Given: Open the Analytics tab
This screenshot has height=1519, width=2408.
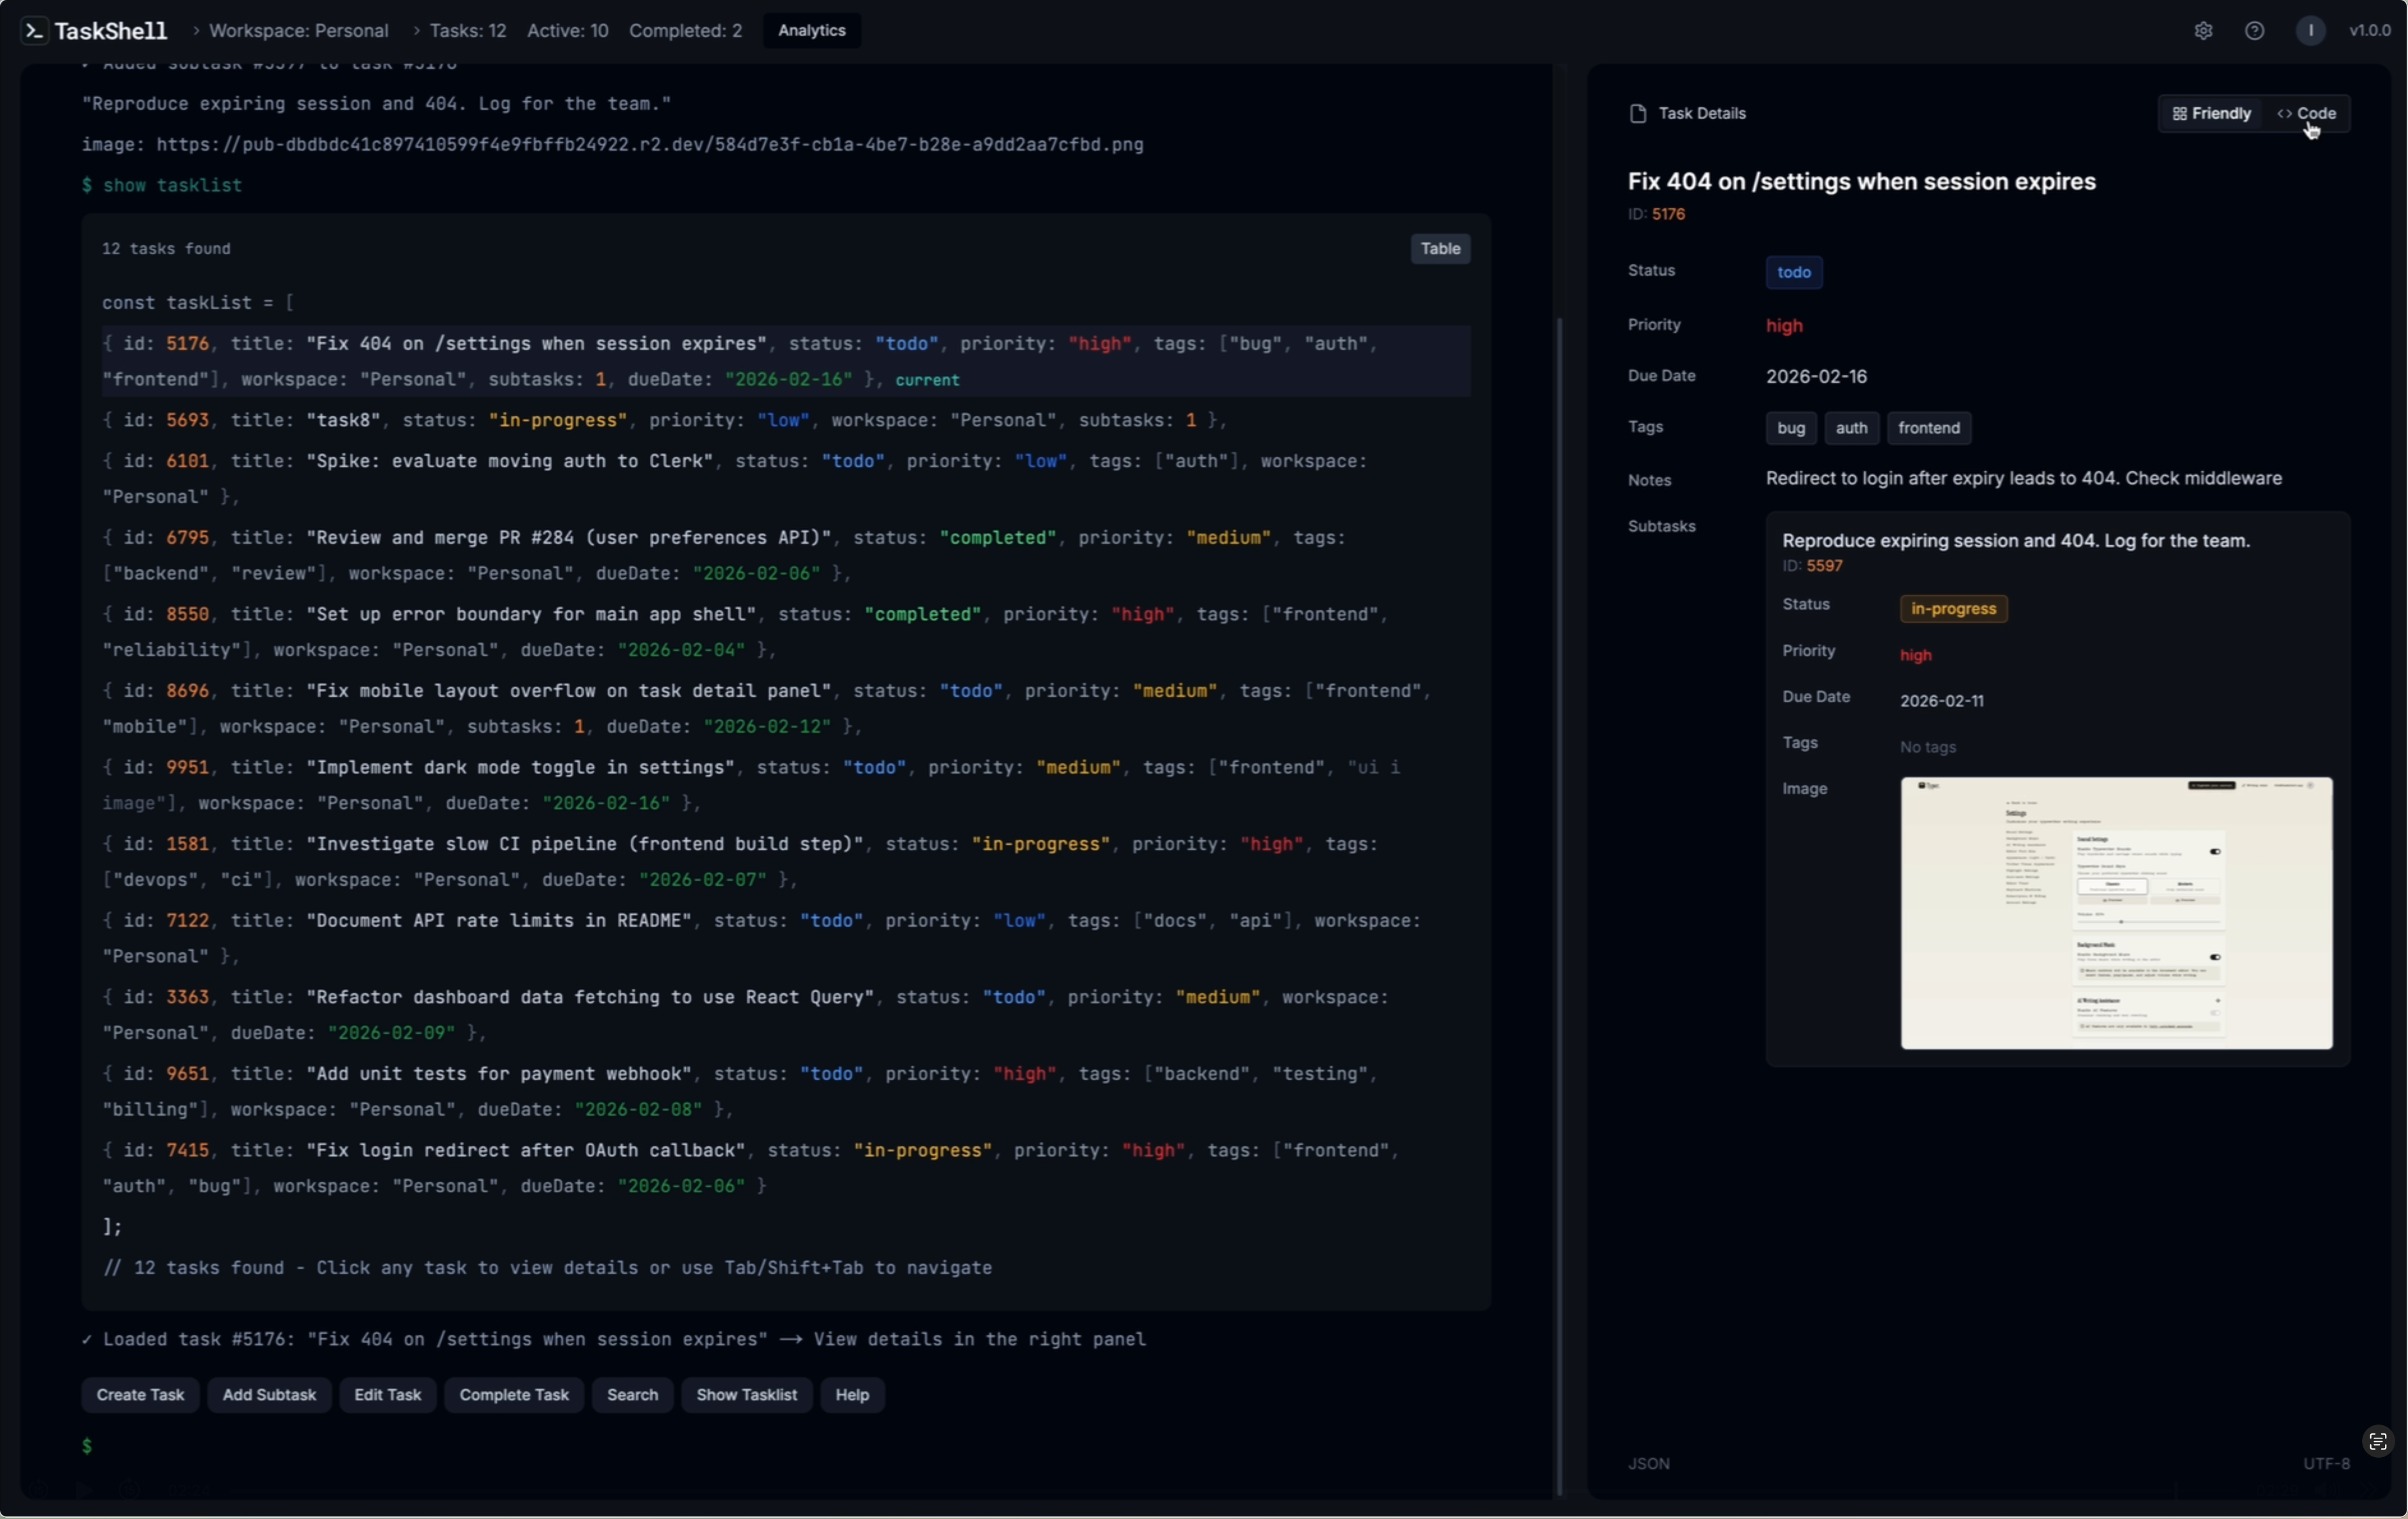Looking at the screenshot, I should click(811, 31).
